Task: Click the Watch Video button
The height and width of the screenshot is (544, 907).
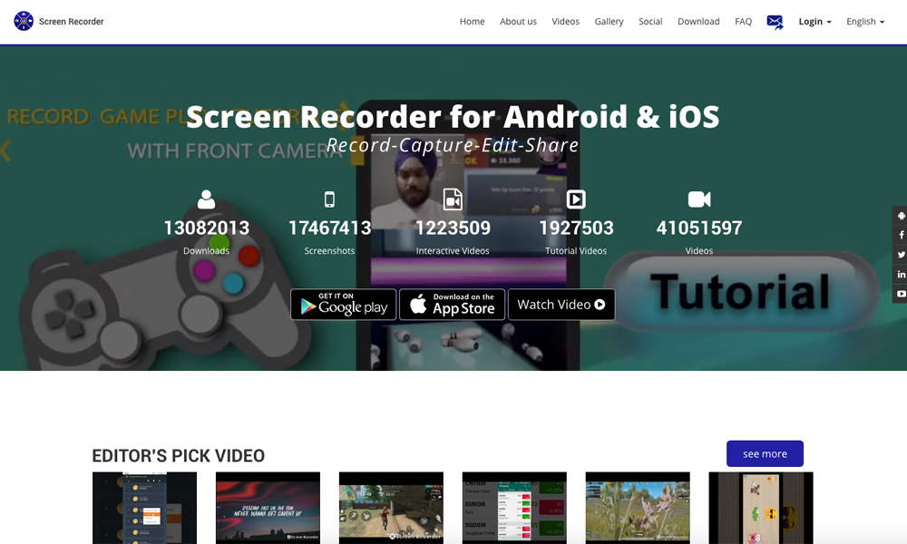Action: coord(561,305)
